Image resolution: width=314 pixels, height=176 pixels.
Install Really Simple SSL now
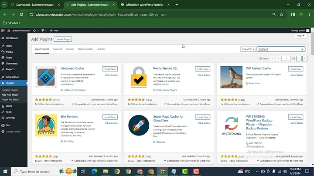pos(203,69)
